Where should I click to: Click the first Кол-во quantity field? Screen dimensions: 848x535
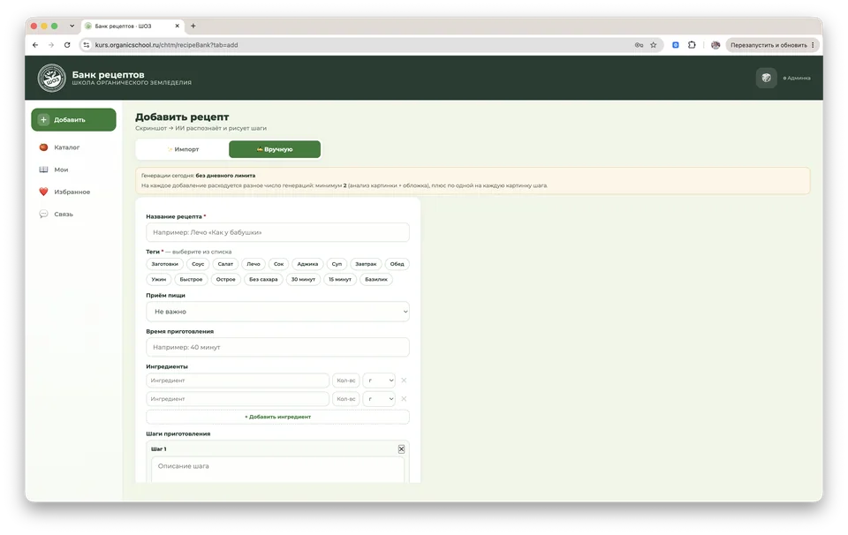click(346, 381)
